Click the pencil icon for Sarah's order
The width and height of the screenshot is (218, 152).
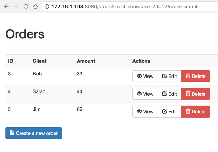[164, 94]
